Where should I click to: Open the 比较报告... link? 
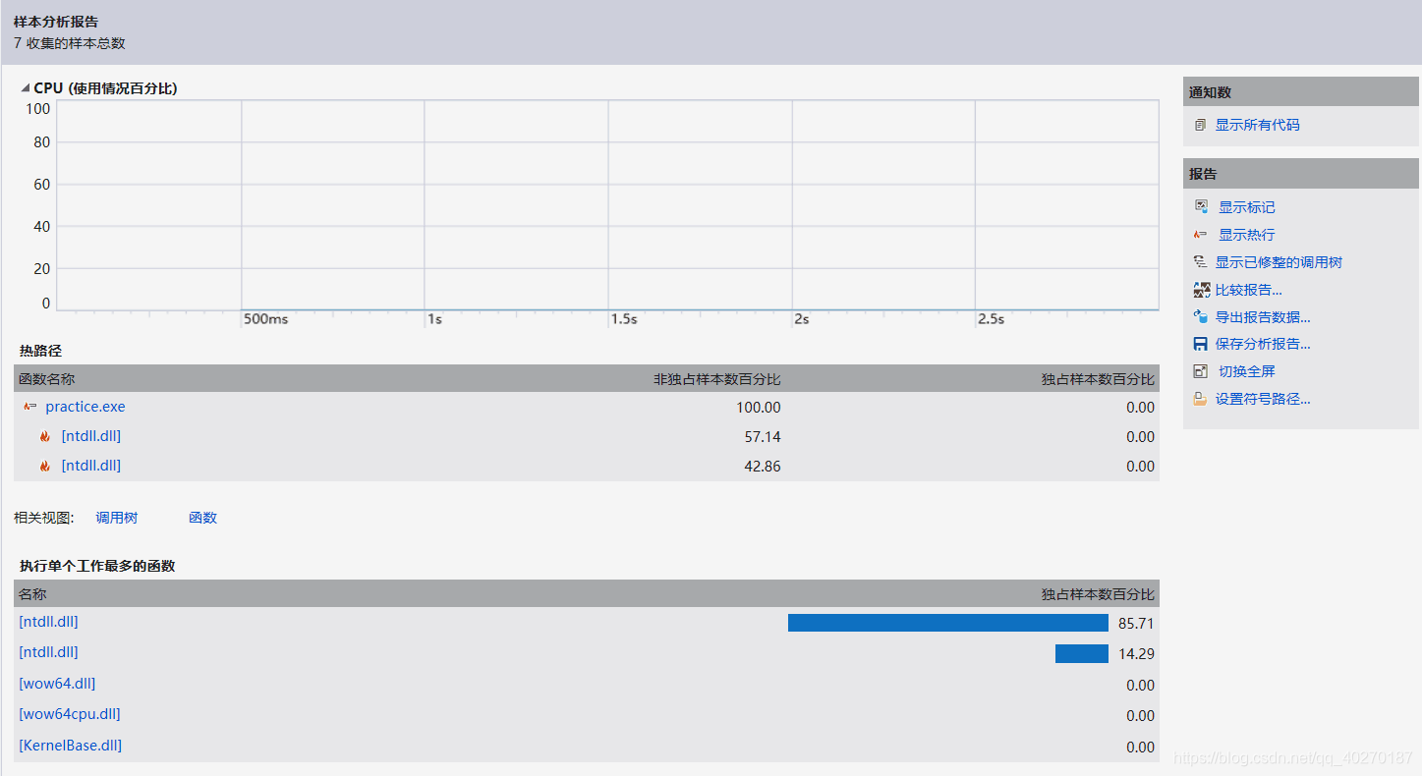pyautogui.click(x=1248, y=290)
